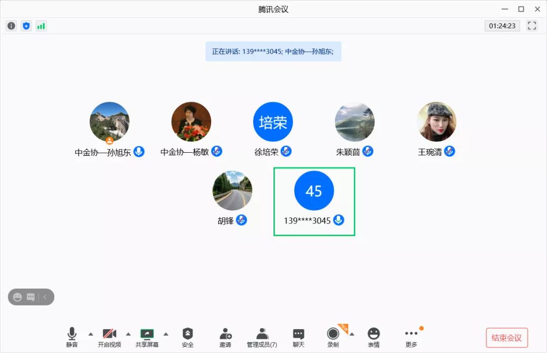The width and height of the screenshot is (547, 353).
Task: Click muted mic icon next to 胡锋
Action: click(x=242, y=220)
